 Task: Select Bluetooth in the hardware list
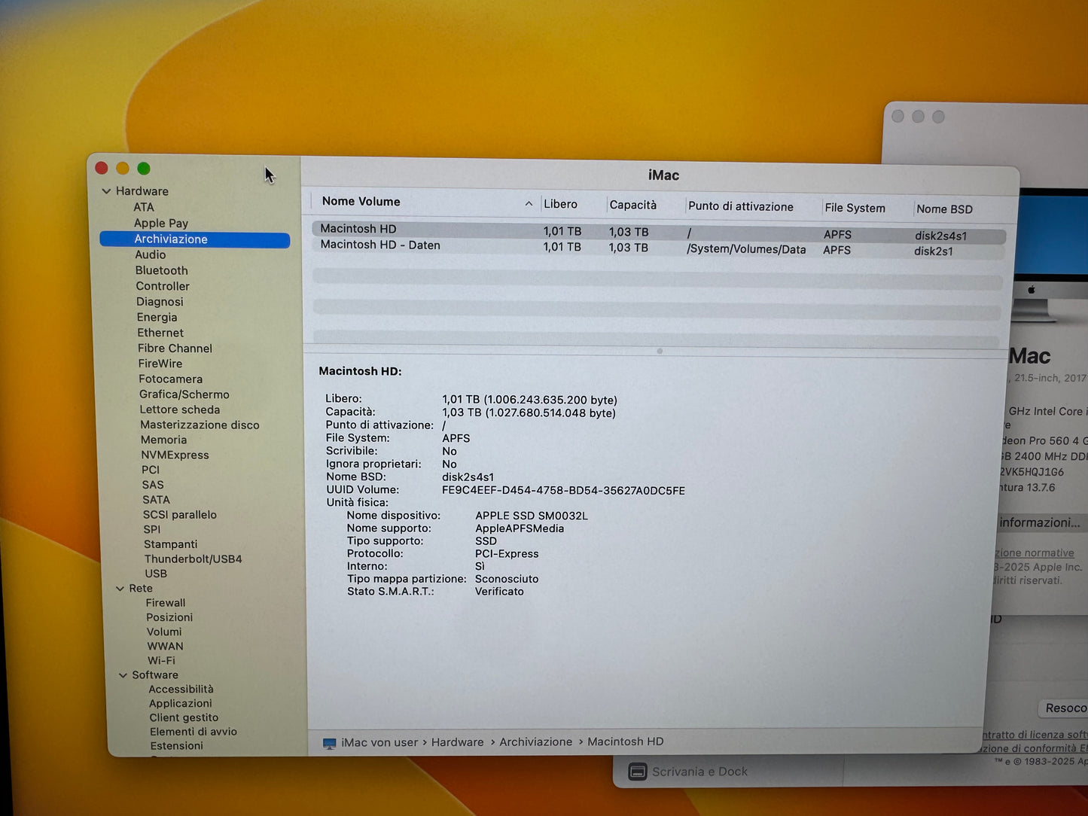tap(161, 270)
